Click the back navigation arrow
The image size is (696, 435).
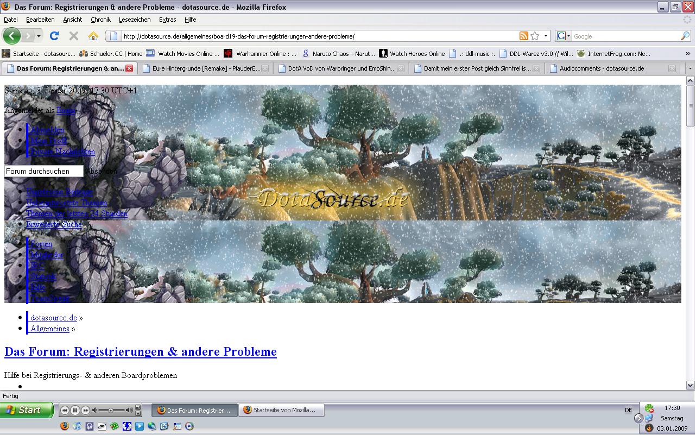[x=12, y=36]
